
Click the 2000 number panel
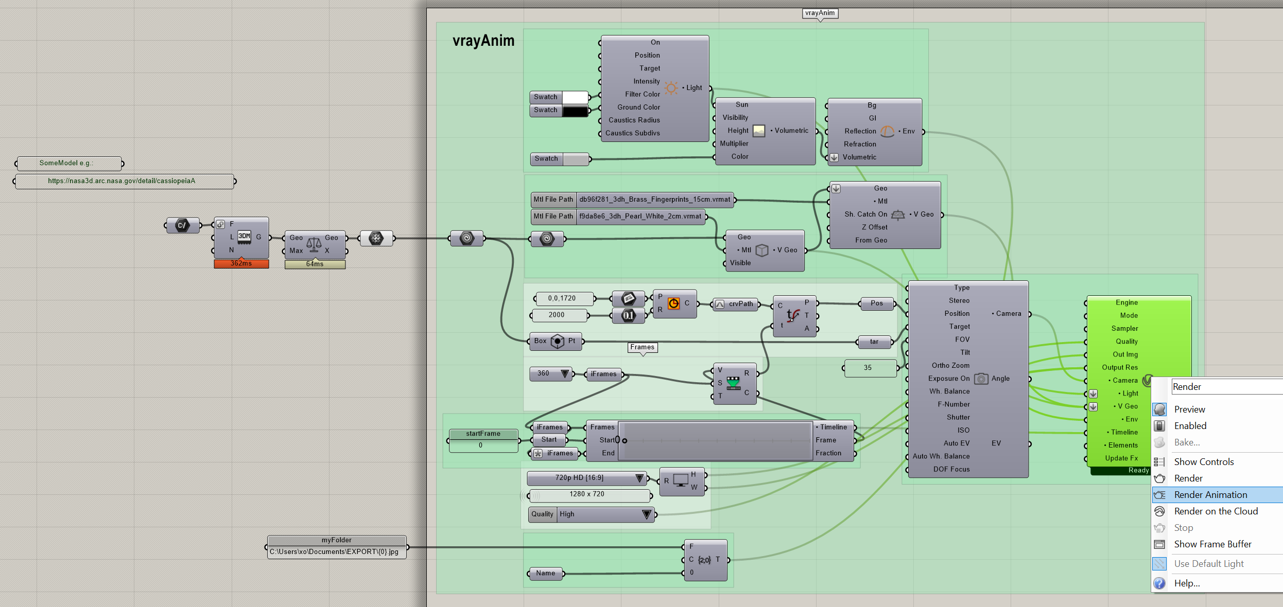560,315
